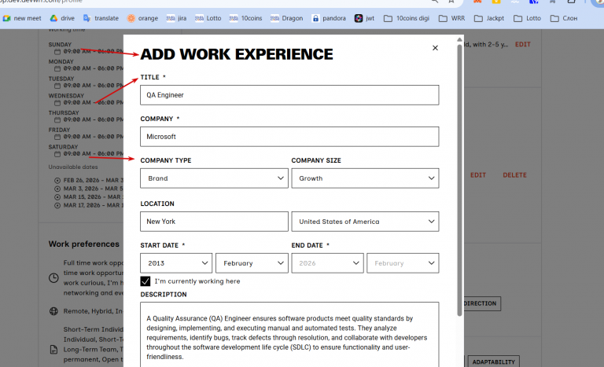Click the globe icon beside Remote, Hybrid
The width and height of the screenshot is (604, 367).
pos(54,311)
